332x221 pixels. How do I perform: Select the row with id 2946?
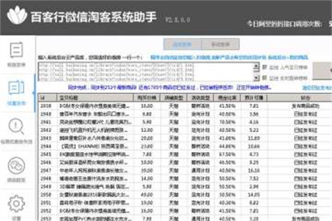185,162
